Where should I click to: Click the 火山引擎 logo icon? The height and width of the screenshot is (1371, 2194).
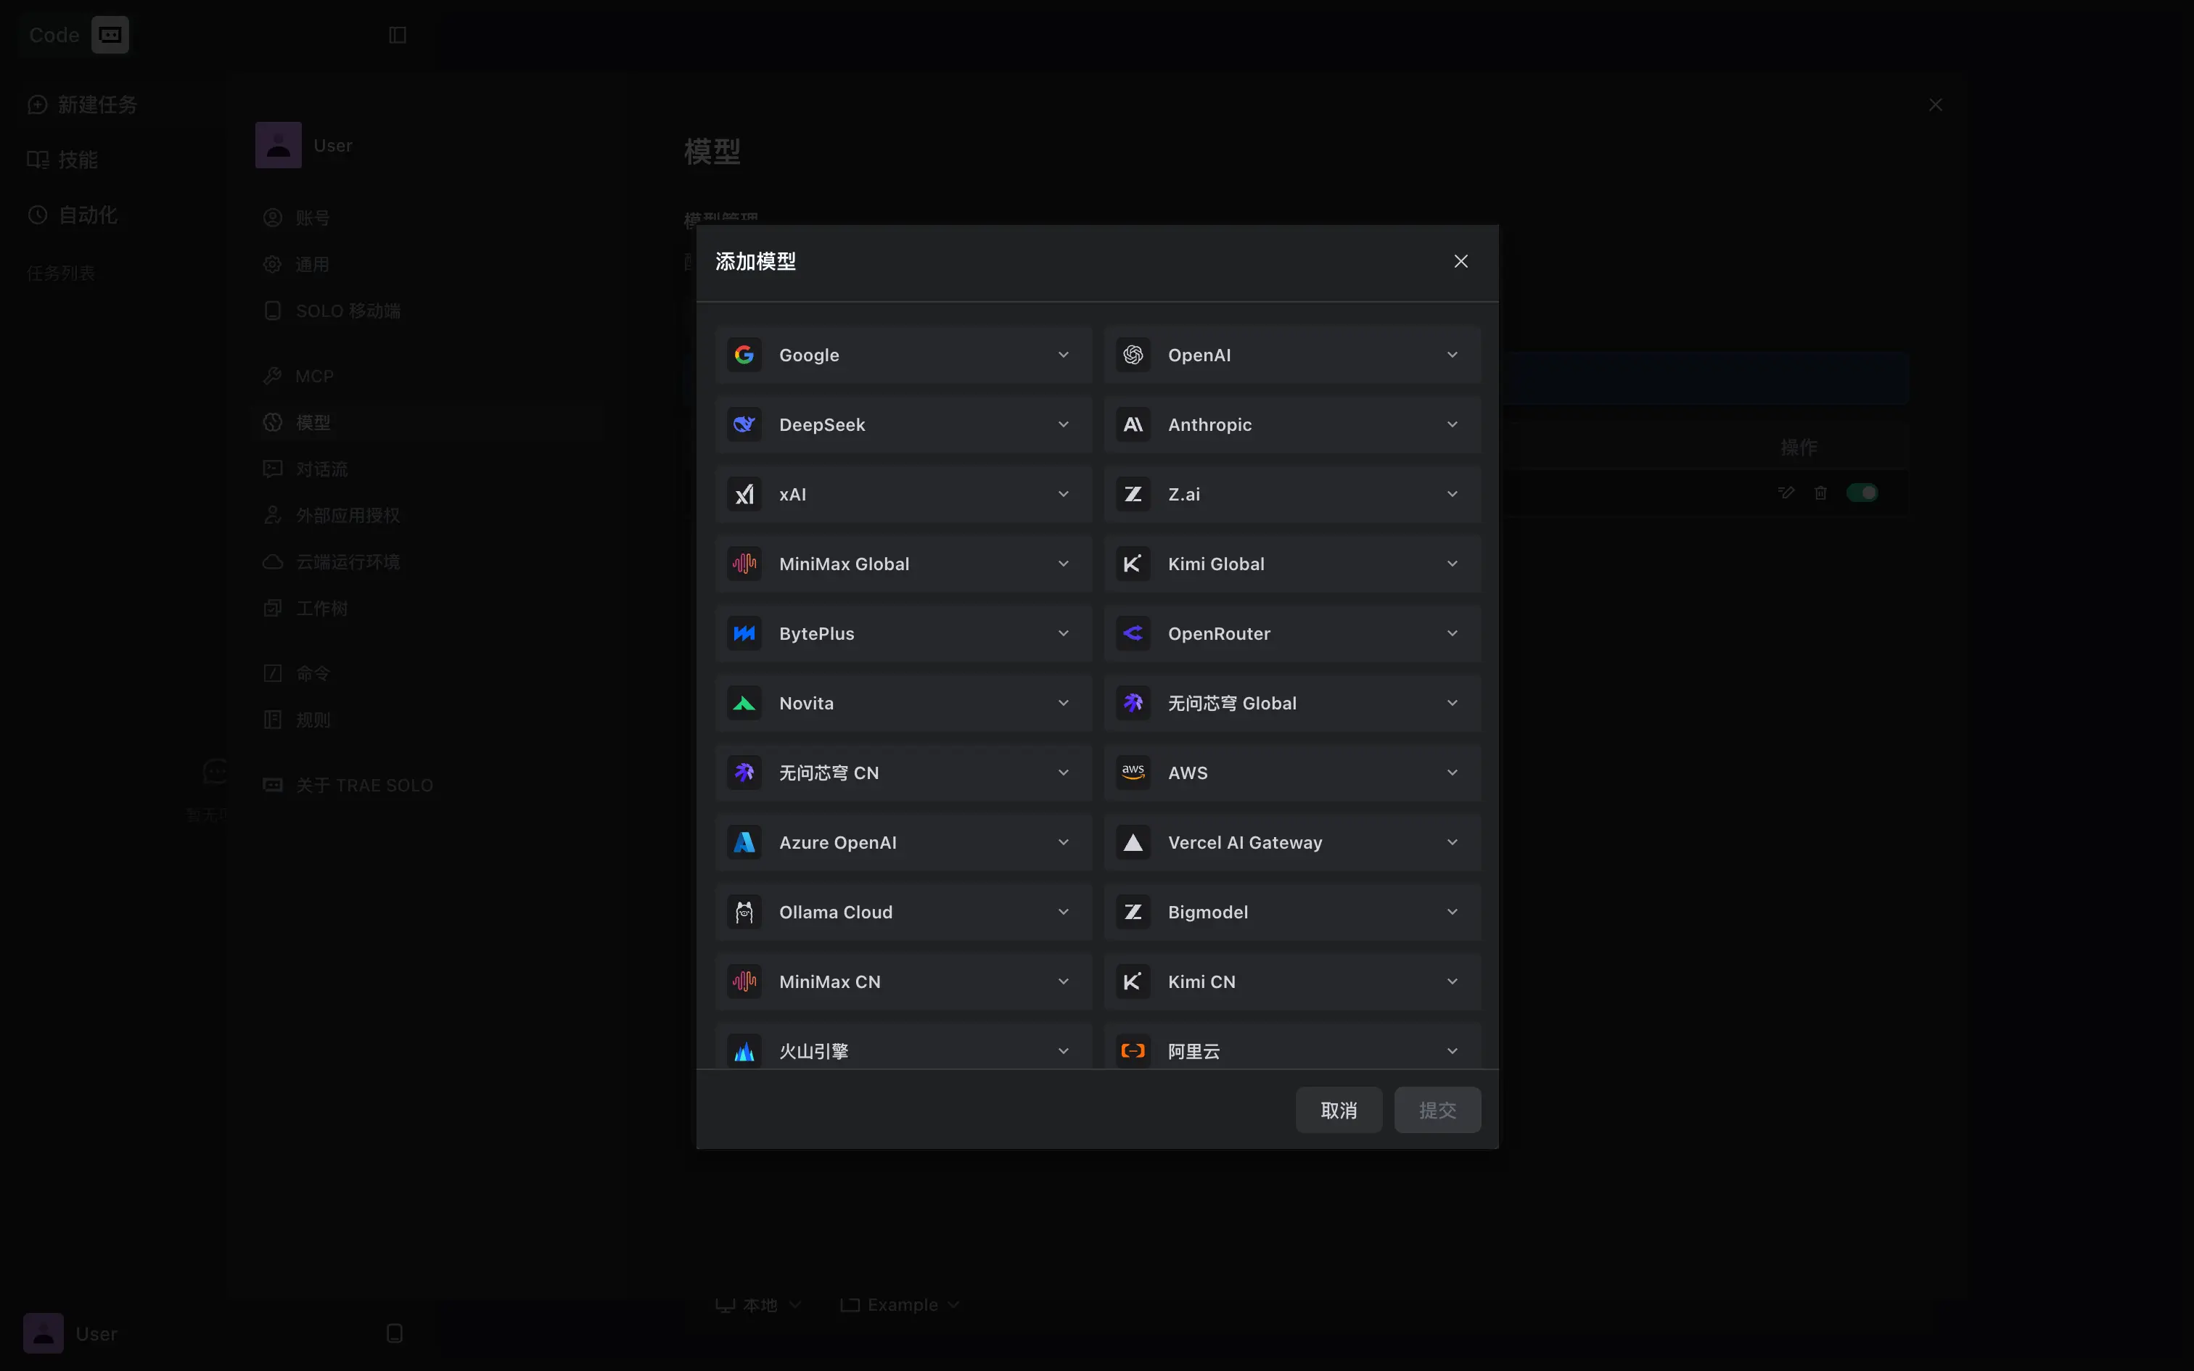coord(744,1051)
